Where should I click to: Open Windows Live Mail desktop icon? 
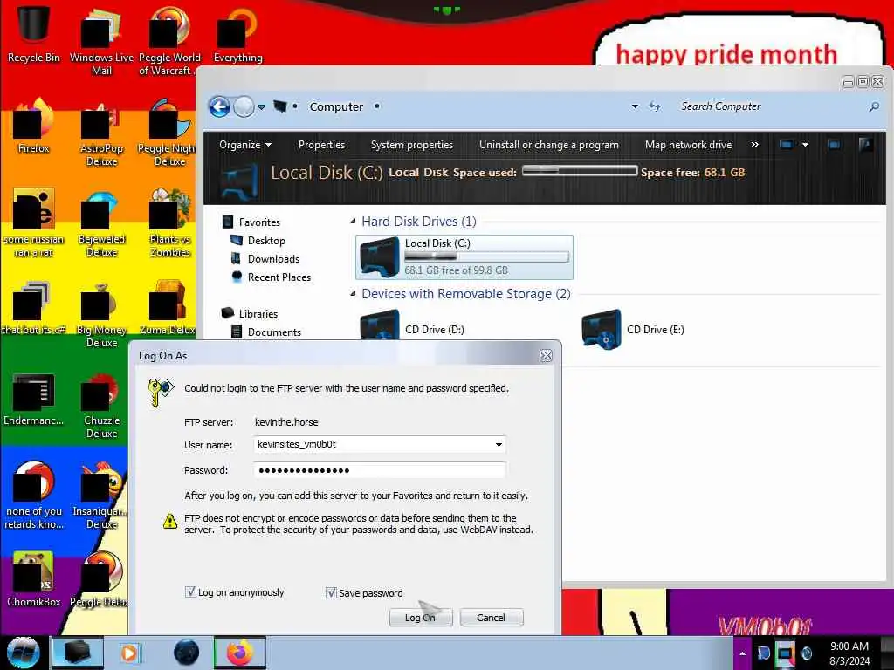(x=101, y=40)
